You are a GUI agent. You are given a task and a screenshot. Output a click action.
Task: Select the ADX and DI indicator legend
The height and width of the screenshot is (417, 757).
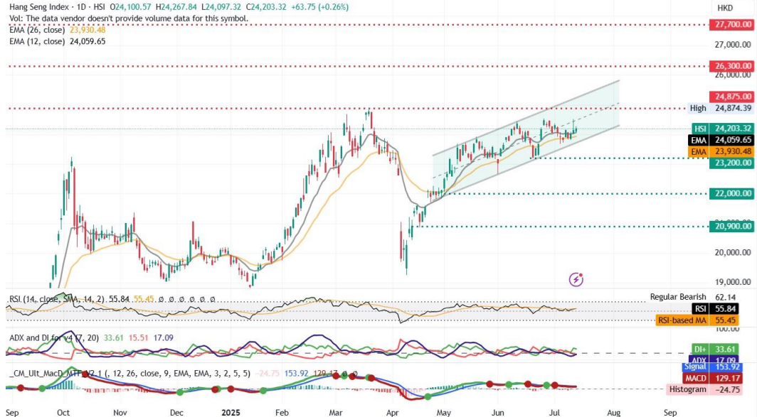click(x=91, y=338)
